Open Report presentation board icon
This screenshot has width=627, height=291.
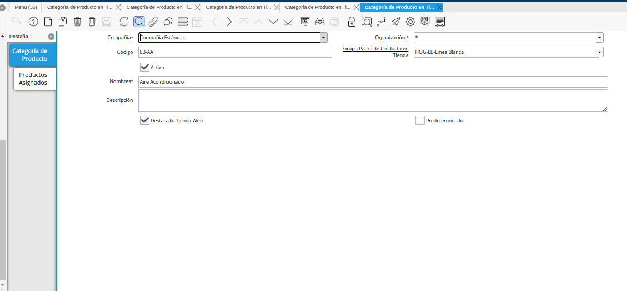point(305,22)
